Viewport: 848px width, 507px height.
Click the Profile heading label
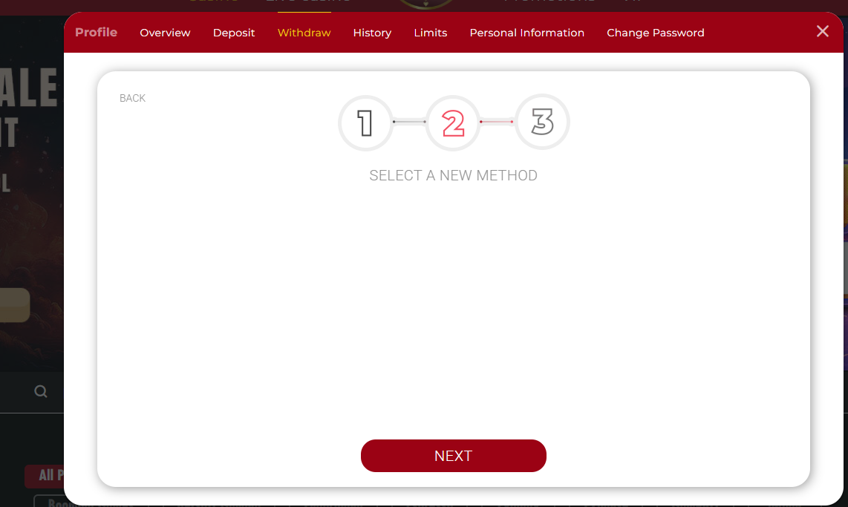(x=96, y=33)
